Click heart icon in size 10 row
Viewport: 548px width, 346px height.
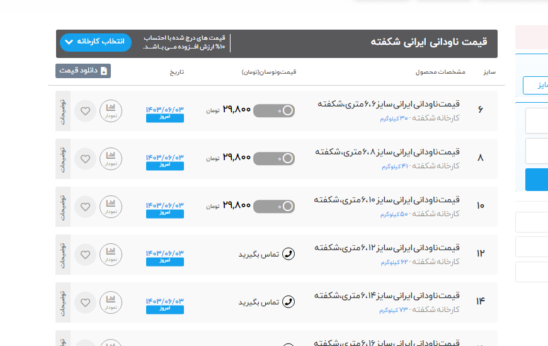[x=86, y=206]
